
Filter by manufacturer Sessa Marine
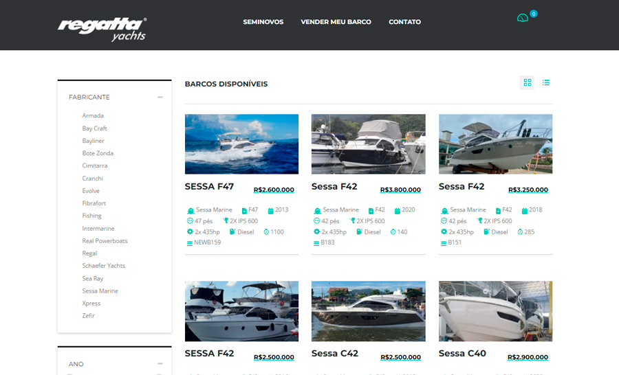coord(100,291)
